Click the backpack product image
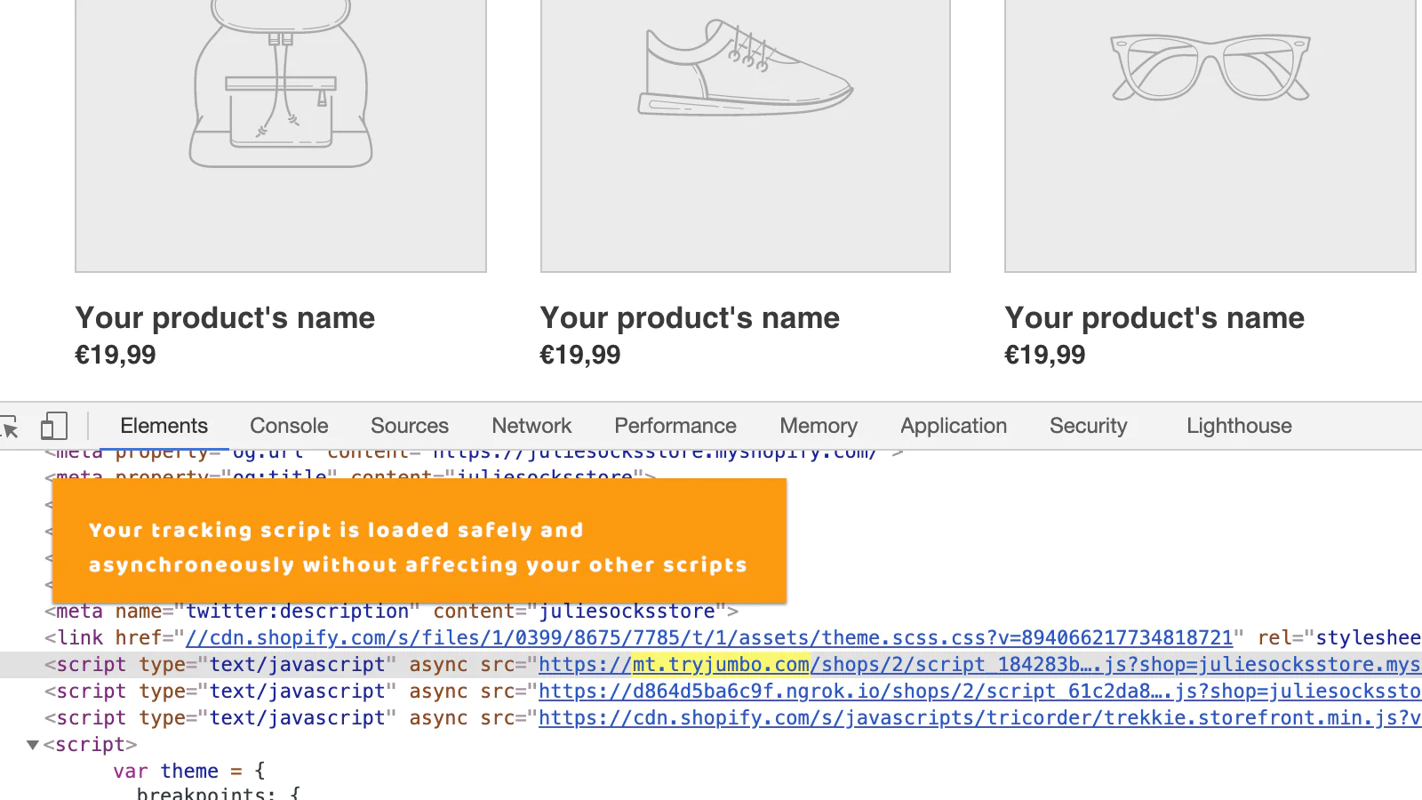 pos(281,136)
